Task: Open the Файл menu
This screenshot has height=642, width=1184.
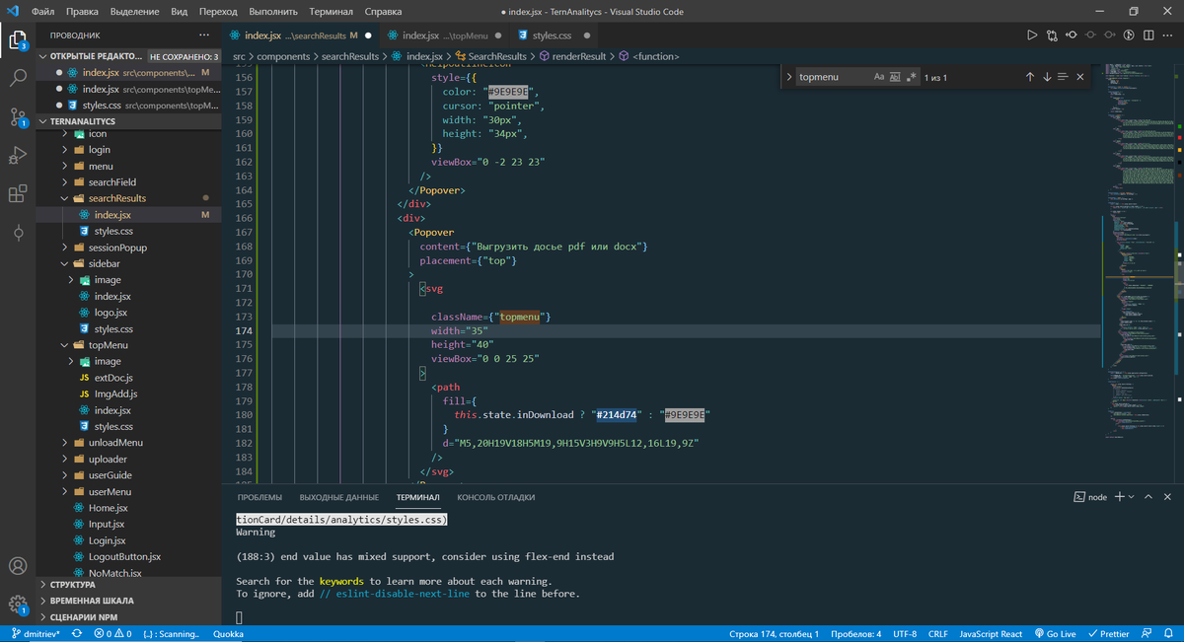Action: tap(42, 12)
